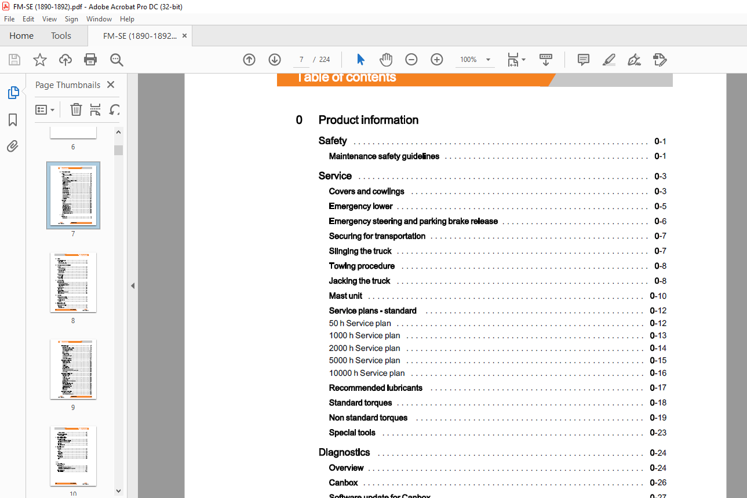Open the Diagnostics contents entry

point(344,452)
